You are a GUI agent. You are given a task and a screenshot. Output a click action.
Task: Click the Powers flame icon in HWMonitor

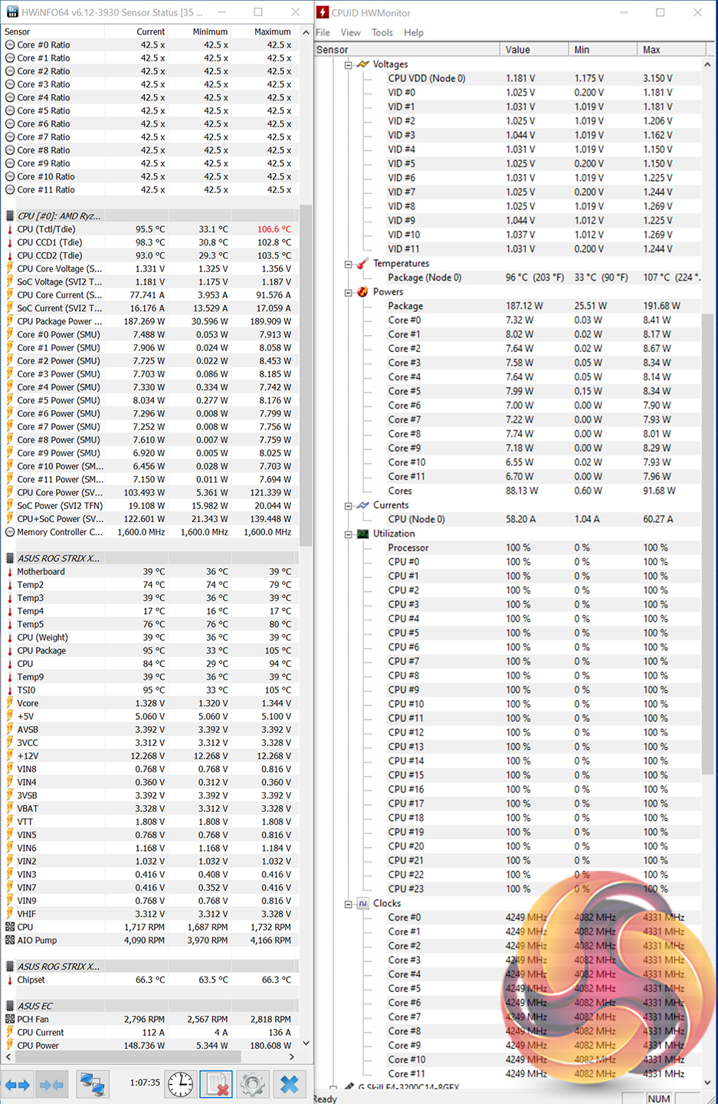pos(363,292)
